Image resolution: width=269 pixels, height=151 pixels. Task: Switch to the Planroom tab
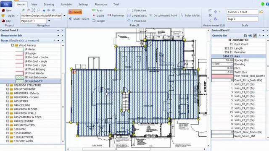[100, 4]
